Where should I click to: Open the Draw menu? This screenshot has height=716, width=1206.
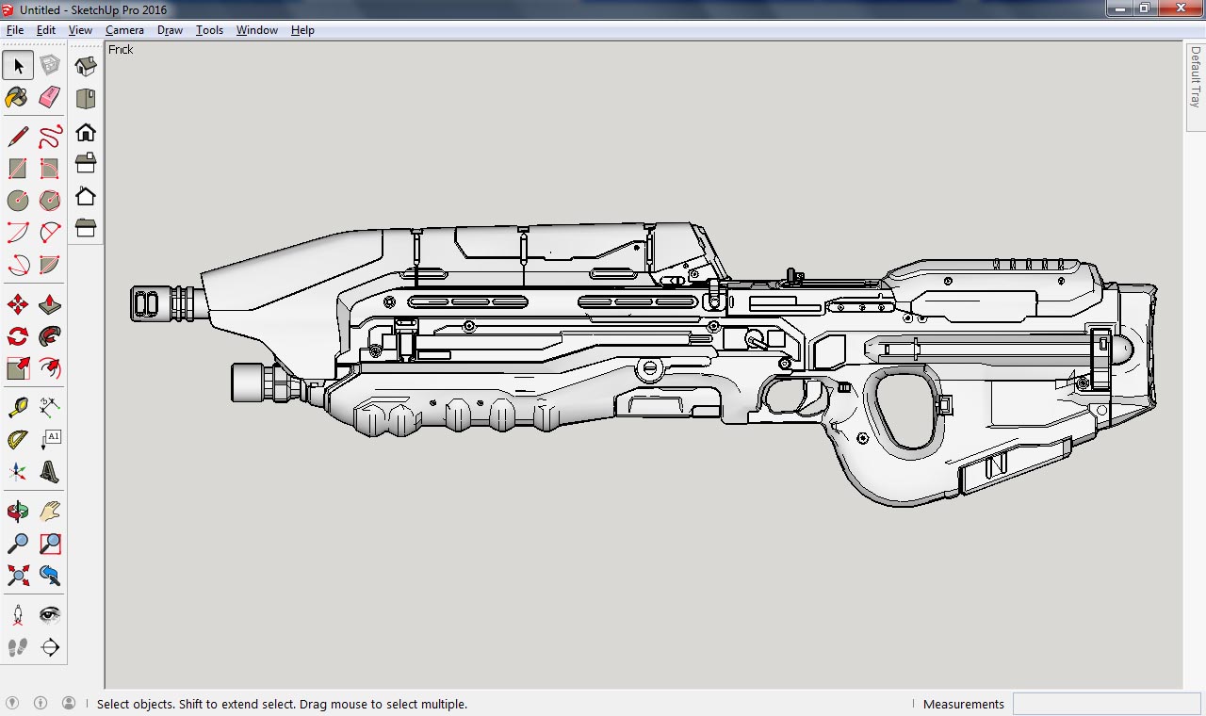pos(170,30)
